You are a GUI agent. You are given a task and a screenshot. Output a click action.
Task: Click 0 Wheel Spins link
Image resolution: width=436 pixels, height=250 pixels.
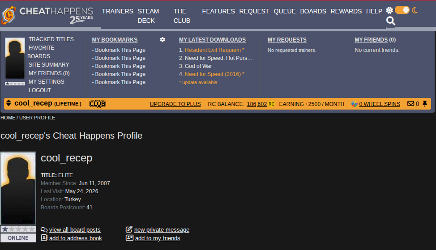click(380, 104)
